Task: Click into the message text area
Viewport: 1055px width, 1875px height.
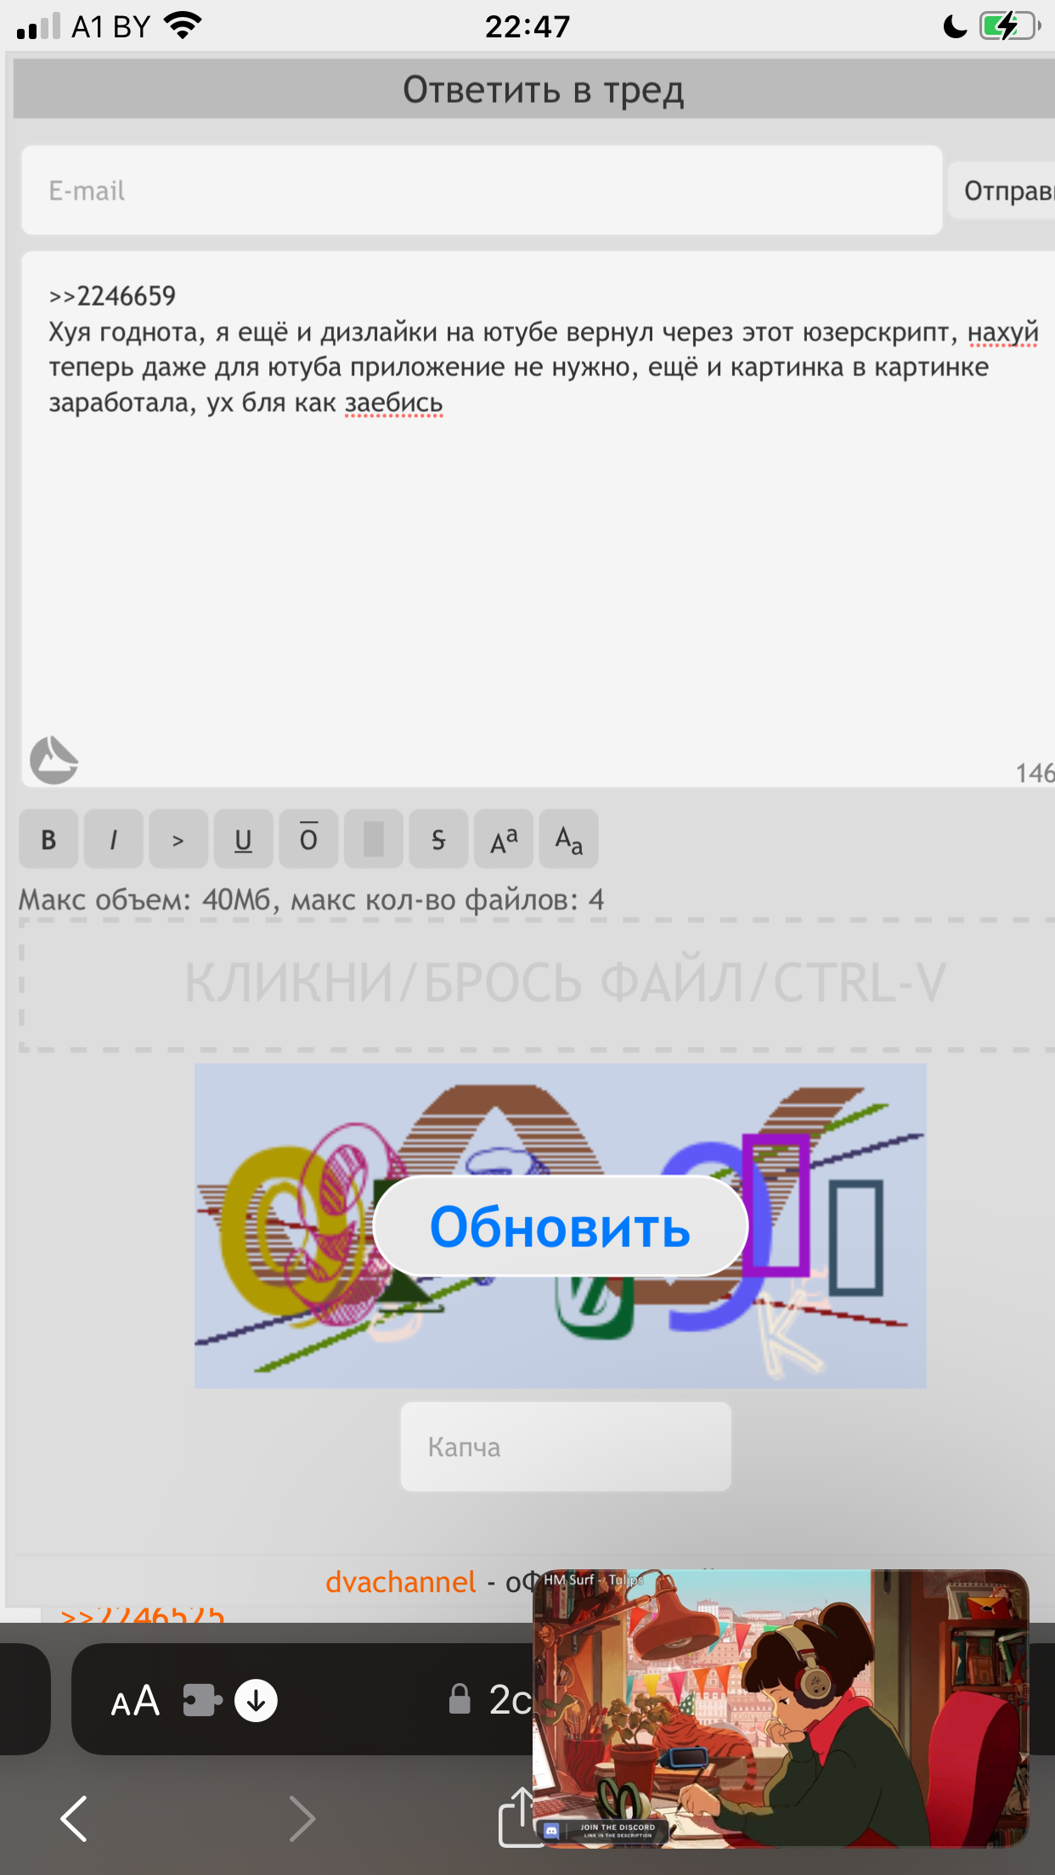Action: point(539,518)
